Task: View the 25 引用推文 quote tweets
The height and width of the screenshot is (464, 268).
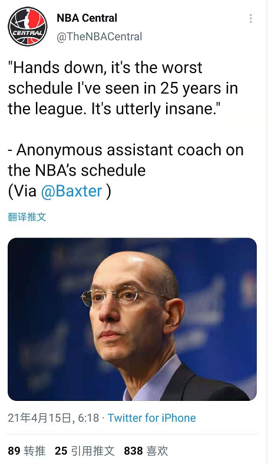Action: click(x=84, y=451)
